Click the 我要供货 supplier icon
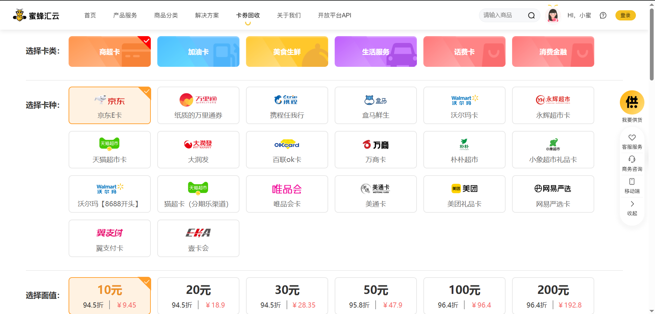The width and height of the screenshot is (655, 314). coord(632,103)
